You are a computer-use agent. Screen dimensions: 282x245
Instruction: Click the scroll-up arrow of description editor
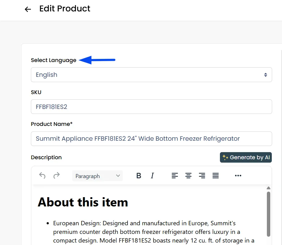coord(268,188)
